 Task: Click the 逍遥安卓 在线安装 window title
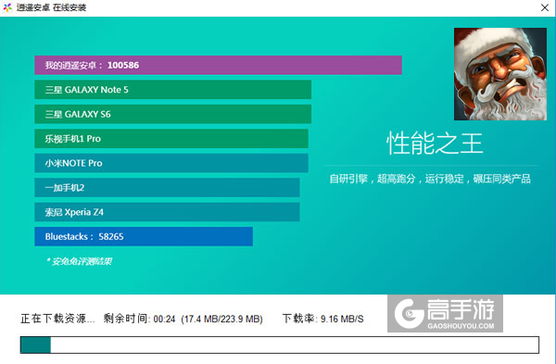pos(51,7)
